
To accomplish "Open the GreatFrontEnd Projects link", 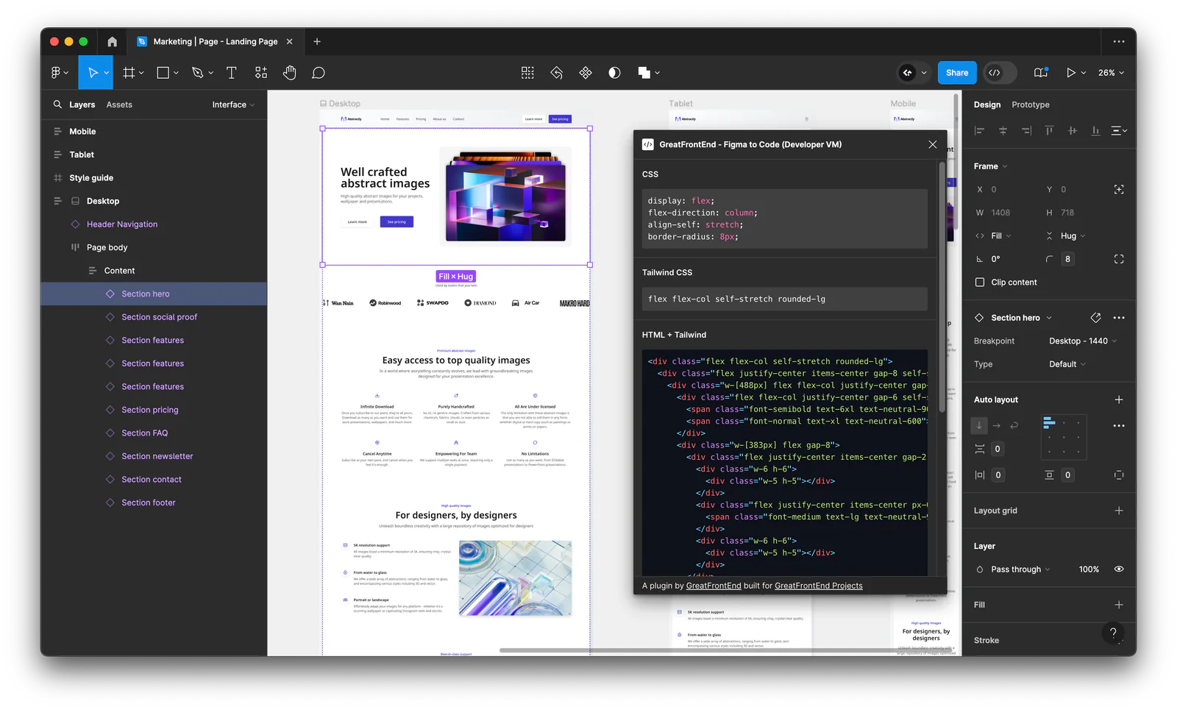I will pos(818,586).
